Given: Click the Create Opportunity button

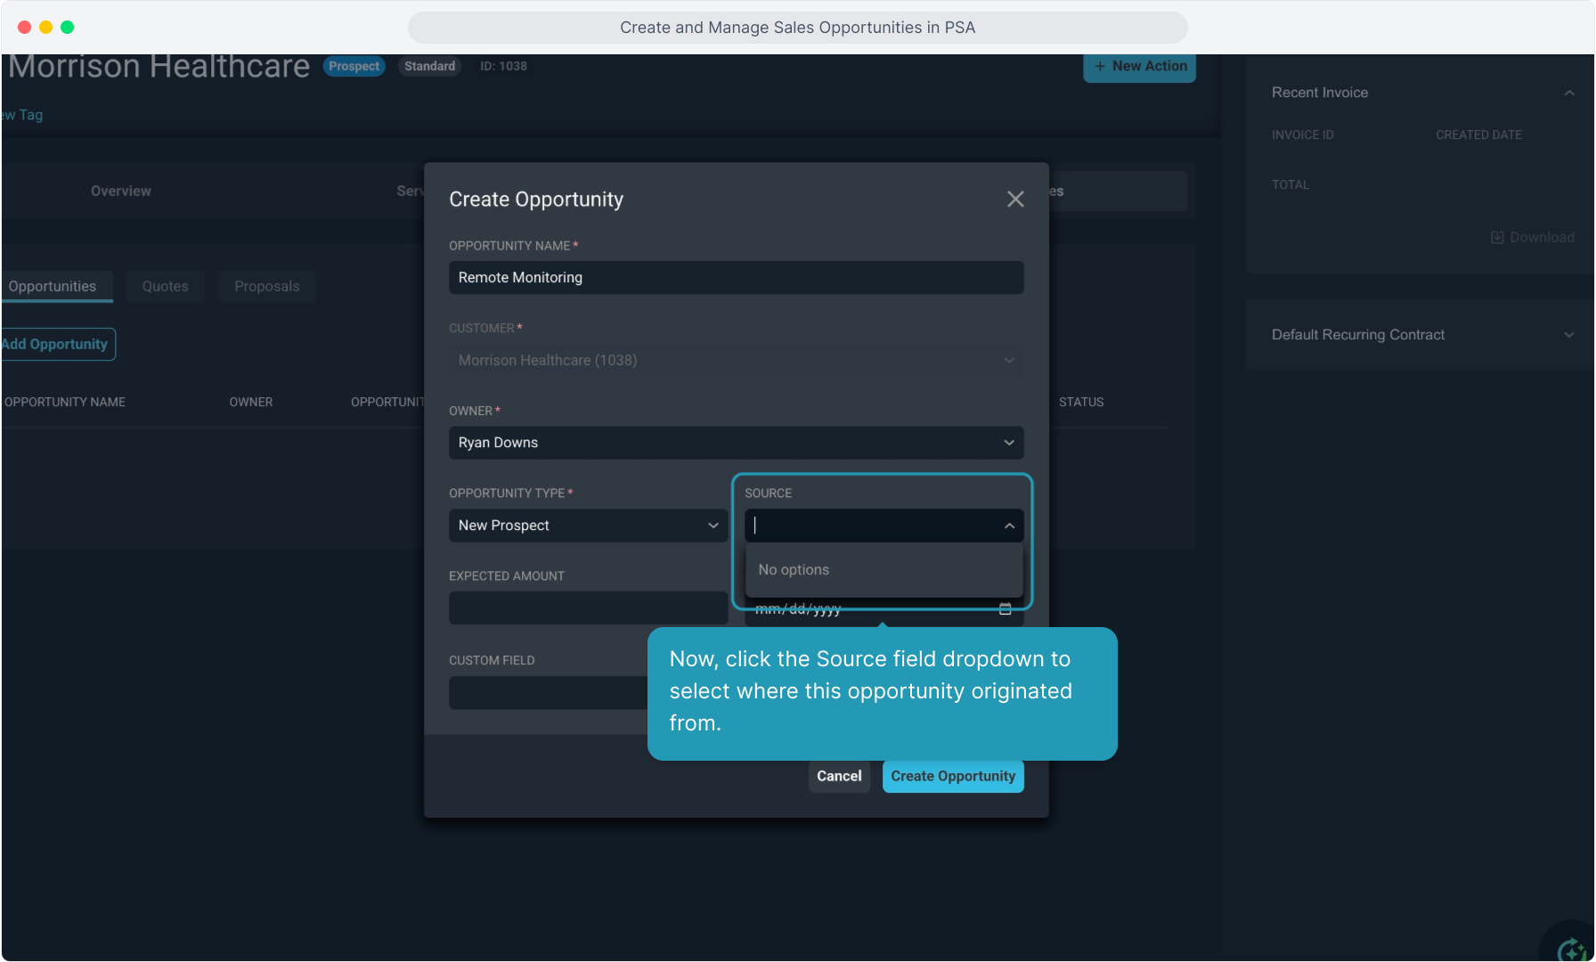Looking at the screenshot, I should click(953, 776).
